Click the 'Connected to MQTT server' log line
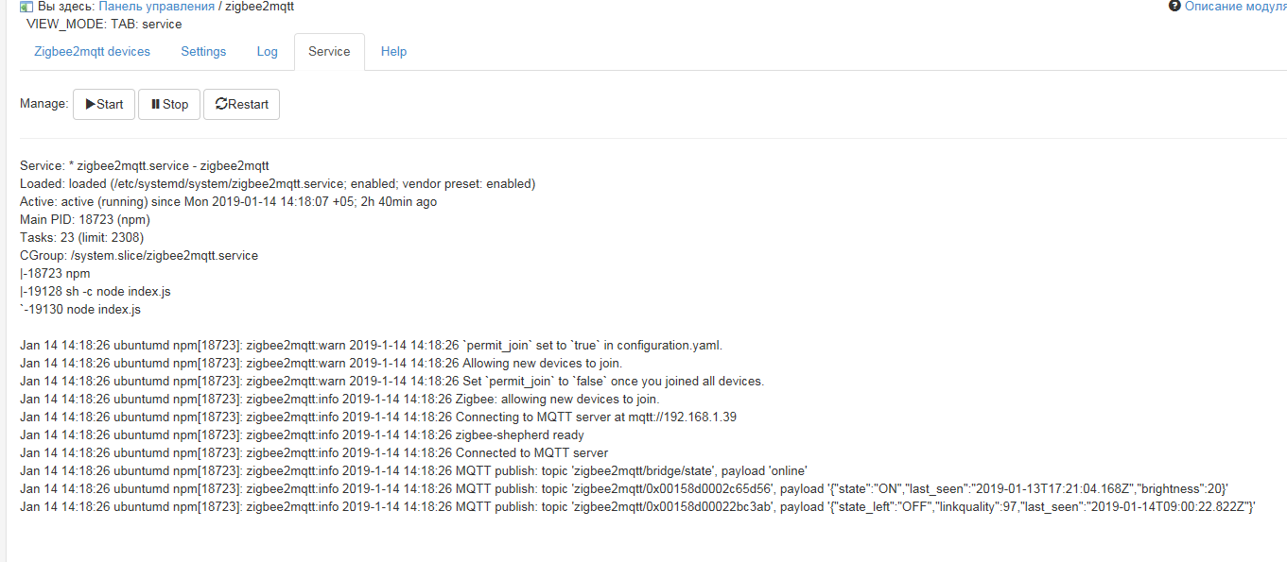 tap(314, 452)
